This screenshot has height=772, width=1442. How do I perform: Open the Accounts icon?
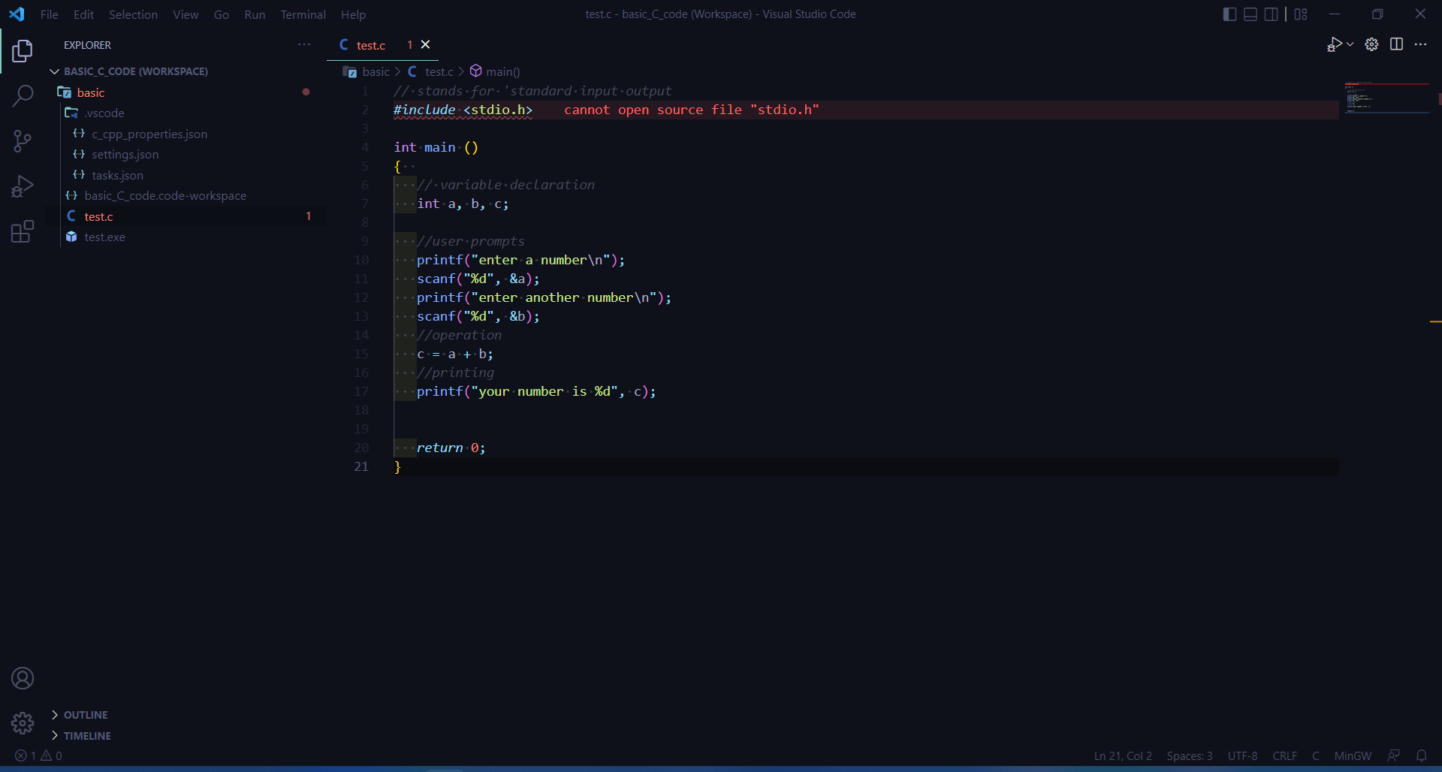[x=23, y=678]
